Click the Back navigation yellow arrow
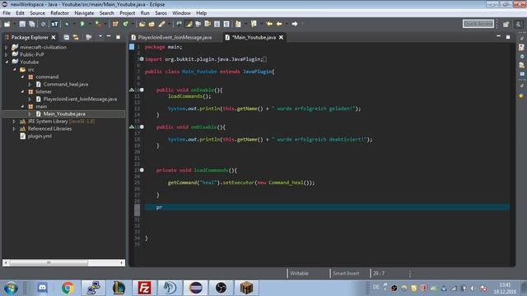 [279, 24]
